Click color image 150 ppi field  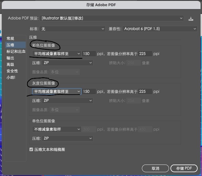(x=89, y=54)
